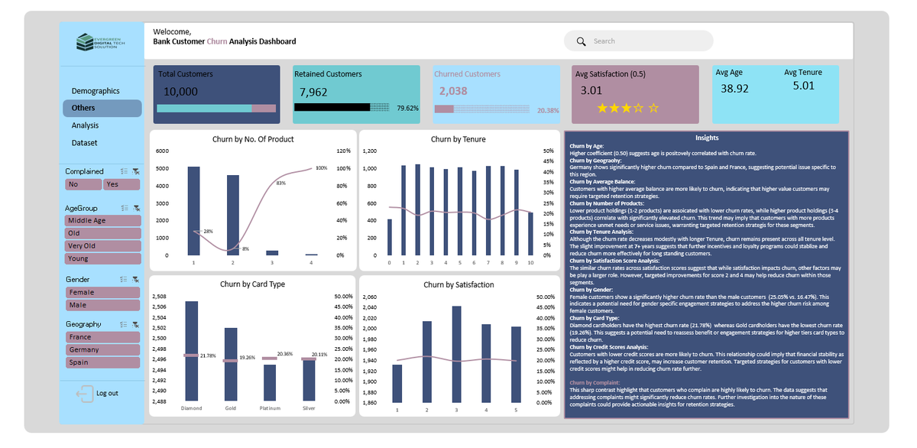Image resolution: width=917 pixels, height=448 pixels.
Task: Filter Complained by No
Action: coord(83,184)
